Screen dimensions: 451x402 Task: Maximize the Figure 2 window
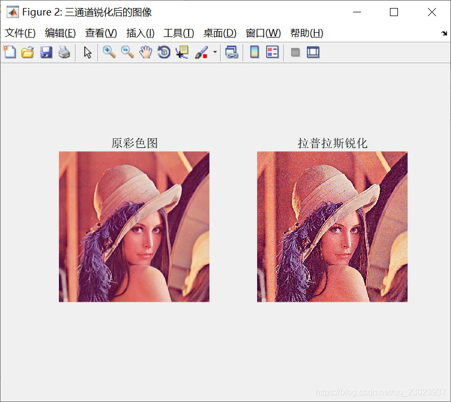click(x=394, y=12)
